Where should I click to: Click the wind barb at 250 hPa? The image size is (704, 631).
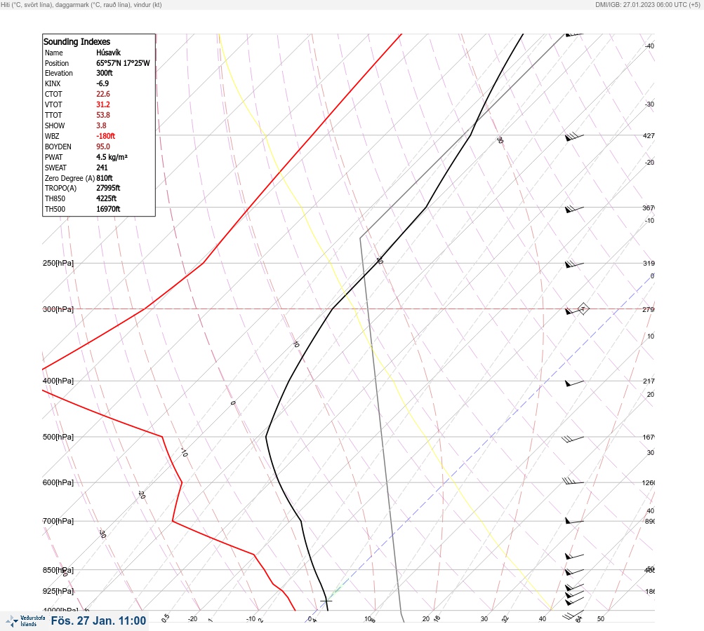(x=574, y=264)
